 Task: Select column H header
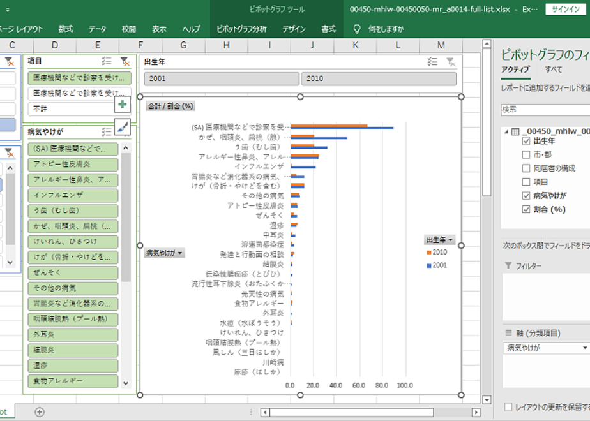pyautogui.click(x=226, y=45)
